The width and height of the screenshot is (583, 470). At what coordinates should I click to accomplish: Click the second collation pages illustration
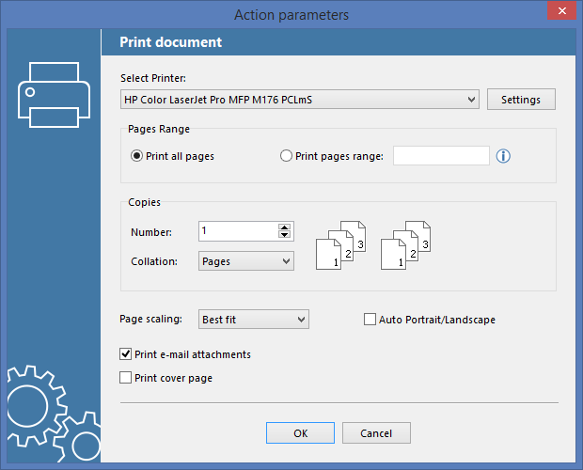405,244
